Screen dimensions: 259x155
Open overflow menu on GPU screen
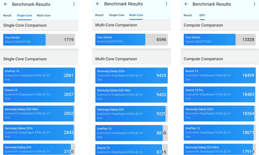[x=254, y=4]
